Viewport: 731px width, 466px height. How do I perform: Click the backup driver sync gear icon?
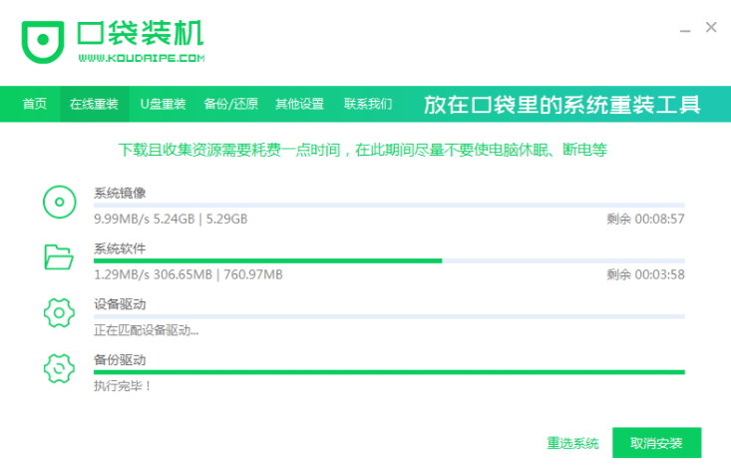pos(59,368)
